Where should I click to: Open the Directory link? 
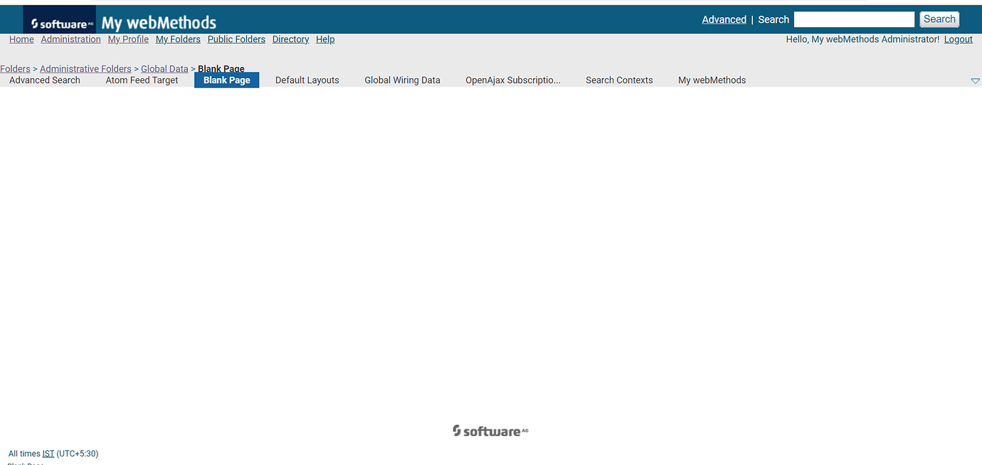290,40
